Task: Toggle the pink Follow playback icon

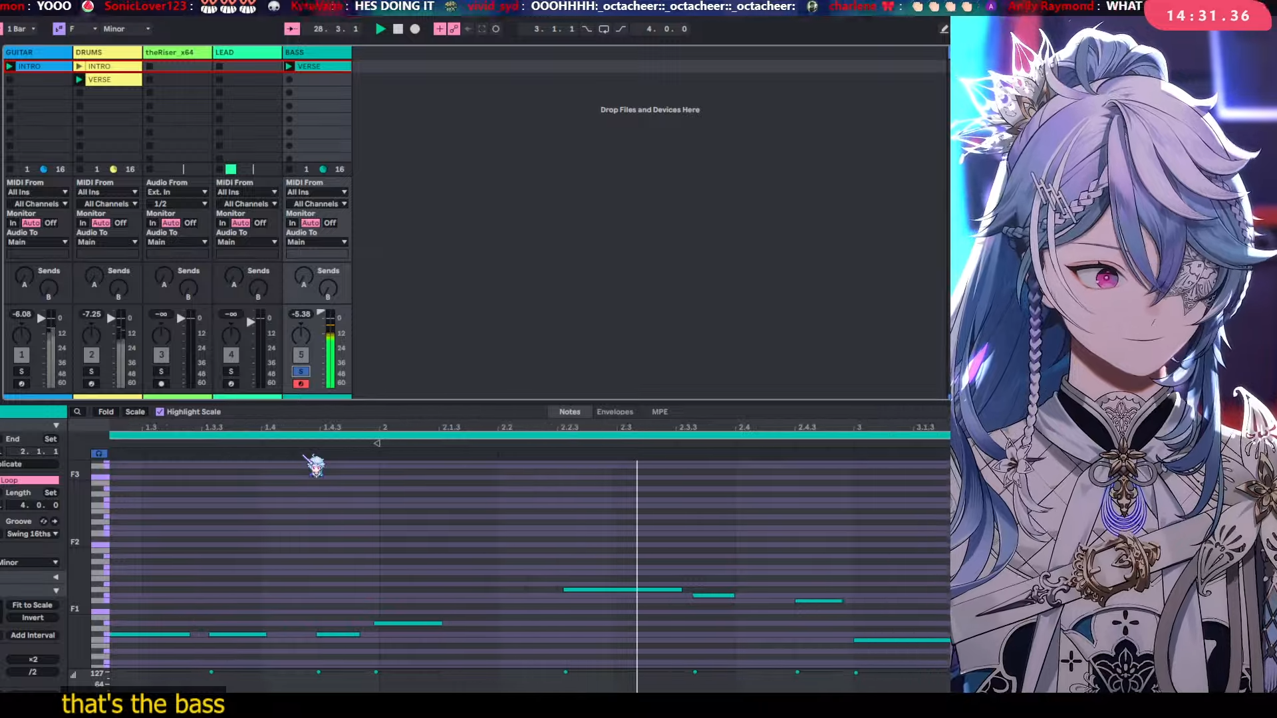Action: (292, 29)
